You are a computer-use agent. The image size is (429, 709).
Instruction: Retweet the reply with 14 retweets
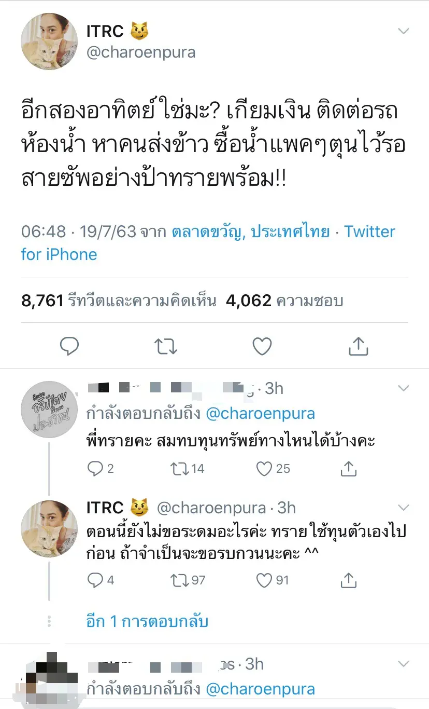click(x=180, y=469)
